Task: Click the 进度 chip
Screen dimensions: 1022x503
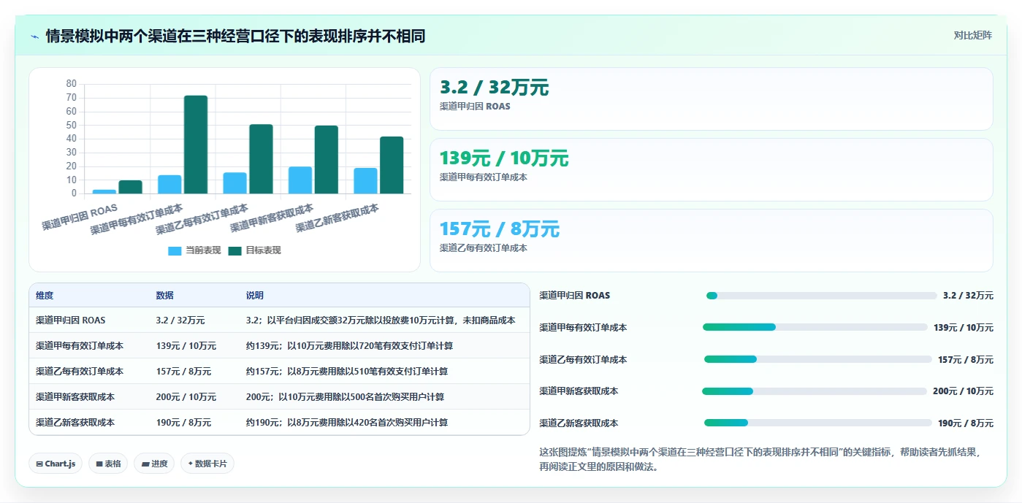Action: (x=154, y=464)
